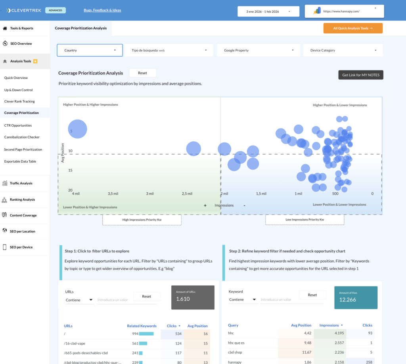Image resolution: width=406 pixels, height=364 pixels.
Task: Click the home icon beside Tools & Reports
Action: (x=5, y=28)
